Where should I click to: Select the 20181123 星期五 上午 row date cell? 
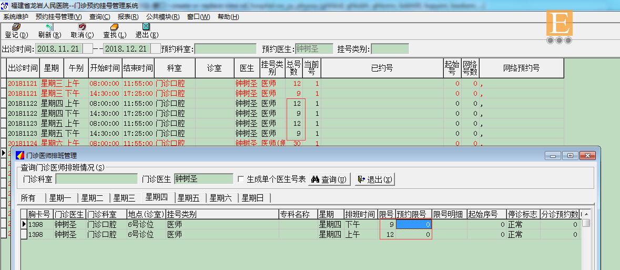23,123
